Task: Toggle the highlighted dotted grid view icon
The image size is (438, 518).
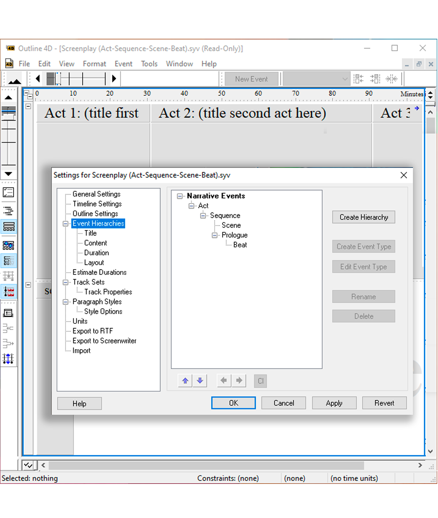Action: click(x=9, y=261)
